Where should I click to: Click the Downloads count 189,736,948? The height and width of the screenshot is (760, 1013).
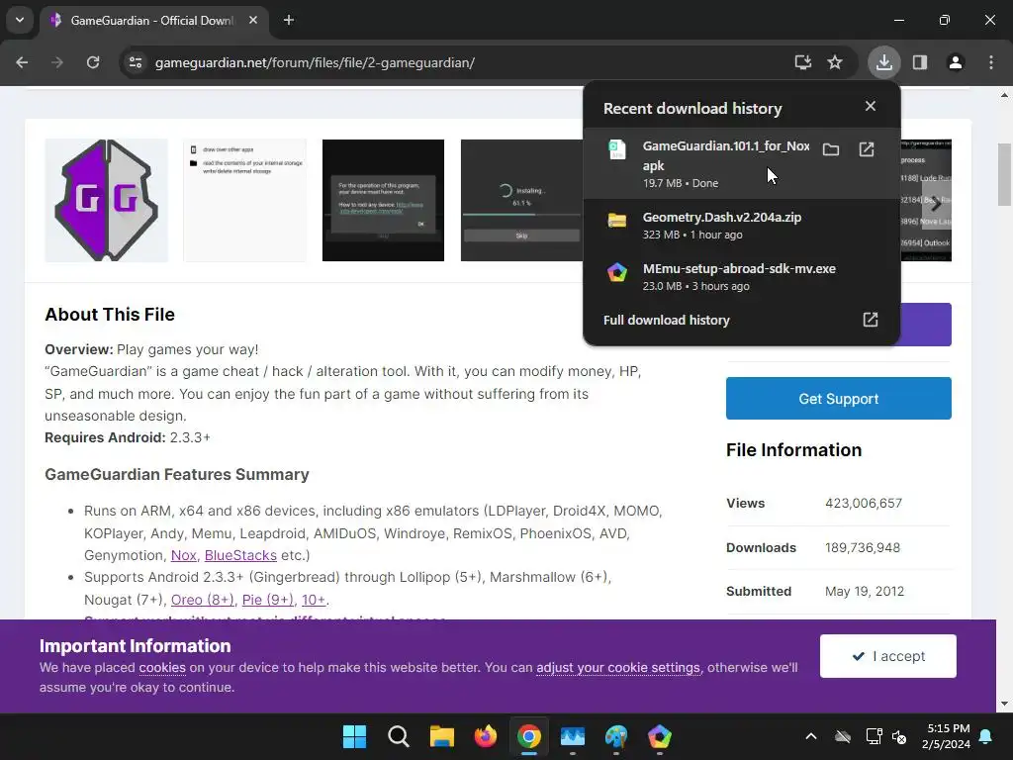pos(863,547)
